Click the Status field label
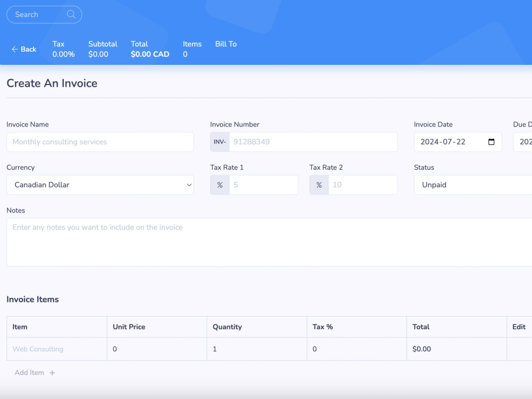 [x=424, y=167]
